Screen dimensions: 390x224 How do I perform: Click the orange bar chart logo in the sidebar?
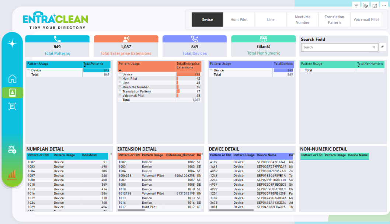tap(12, 175)
